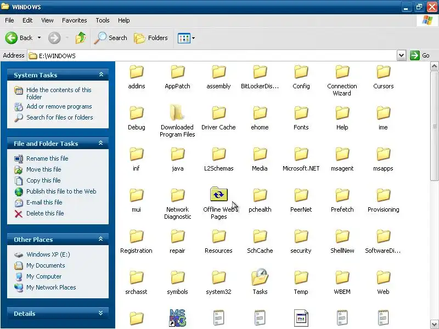Image resolution: width=439 pixels, height=329 pixels.
Task: Click the grayed Forward arrow button
Action: pyautogui.click(x=54, y=38)
